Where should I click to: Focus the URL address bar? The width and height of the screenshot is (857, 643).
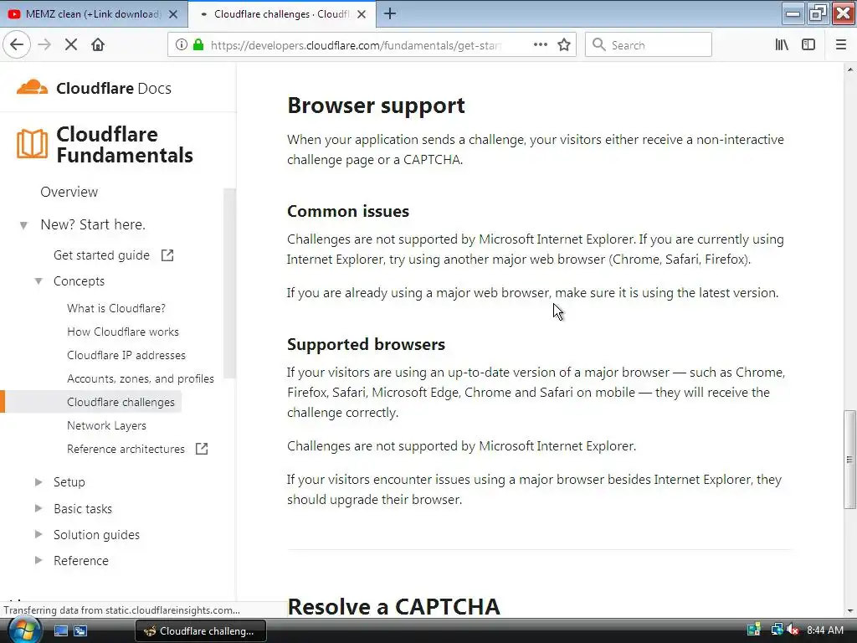tap(355, 45)
